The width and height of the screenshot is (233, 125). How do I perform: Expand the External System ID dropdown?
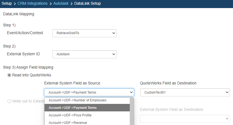tap(84, 54)
